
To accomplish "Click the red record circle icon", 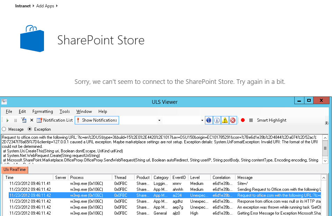I will [x=243, y=120].
